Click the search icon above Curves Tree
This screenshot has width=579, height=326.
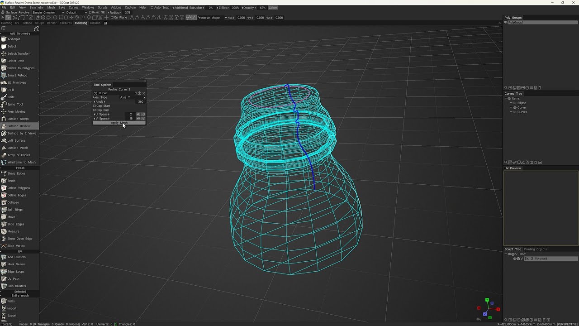point(506,88)
